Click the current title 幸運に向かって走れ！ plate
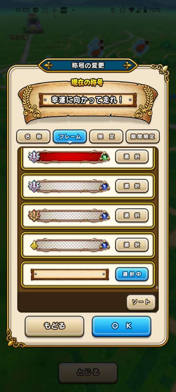 (x=88, y=100)
